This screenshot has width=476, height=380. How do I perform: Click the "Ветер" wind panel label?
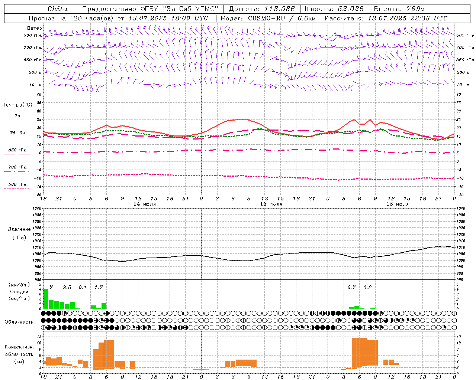click(x=35, y=28)
